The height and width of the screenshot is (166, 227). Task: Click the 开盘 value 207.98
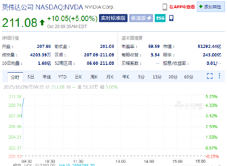point(44,46)
